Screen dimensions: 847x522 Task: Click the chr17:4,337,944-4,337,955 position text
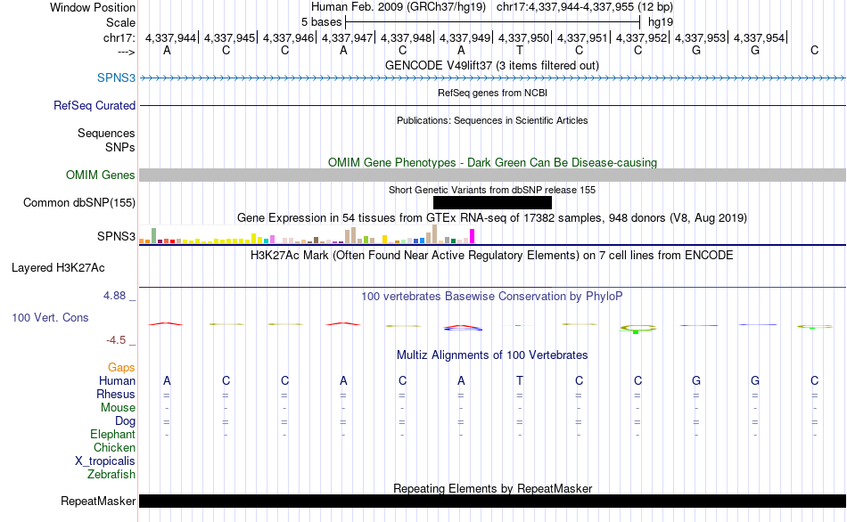565,7
